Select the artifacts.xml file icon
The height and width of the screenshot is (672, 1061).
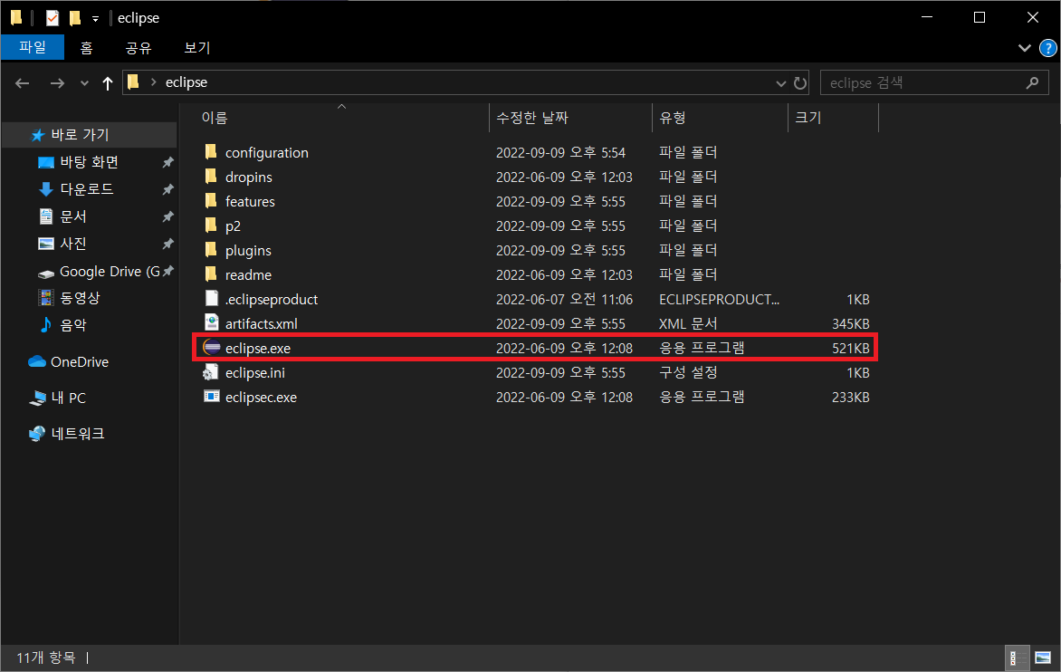click(x=212, y=322)
